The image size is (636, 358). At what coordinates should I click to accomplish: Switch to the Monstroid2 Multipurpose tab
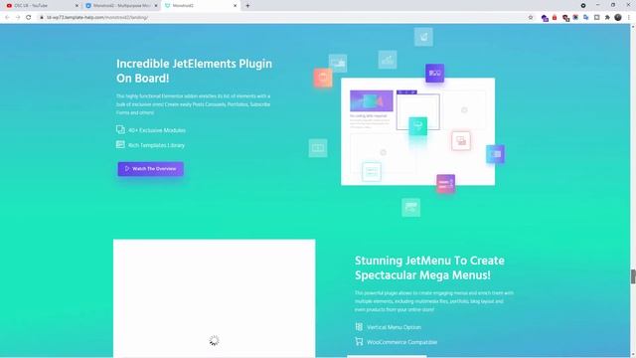point(120,6)
